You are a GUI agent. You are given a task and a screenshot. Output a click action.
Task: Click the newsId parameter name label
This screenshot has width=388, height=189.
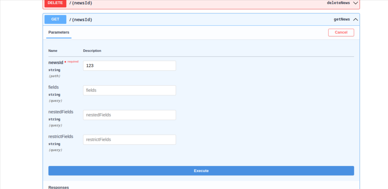(x=56, y=62)
